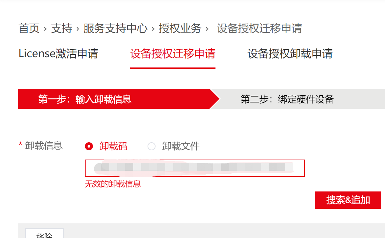Viewport: 385px width, 238px height.
Task: Go to 首页 in the breadcrumb
Action: coord(29,29)
